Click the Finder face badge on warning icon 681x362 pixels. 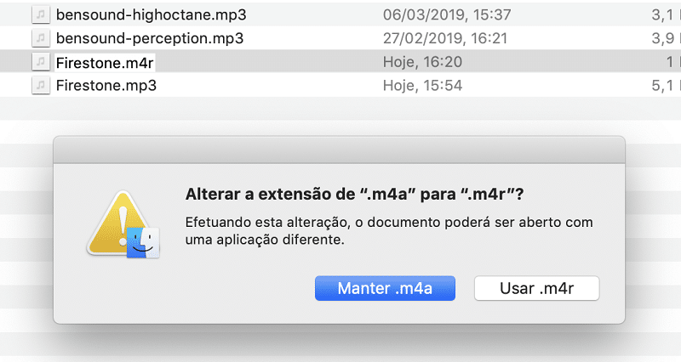point(142,241)
